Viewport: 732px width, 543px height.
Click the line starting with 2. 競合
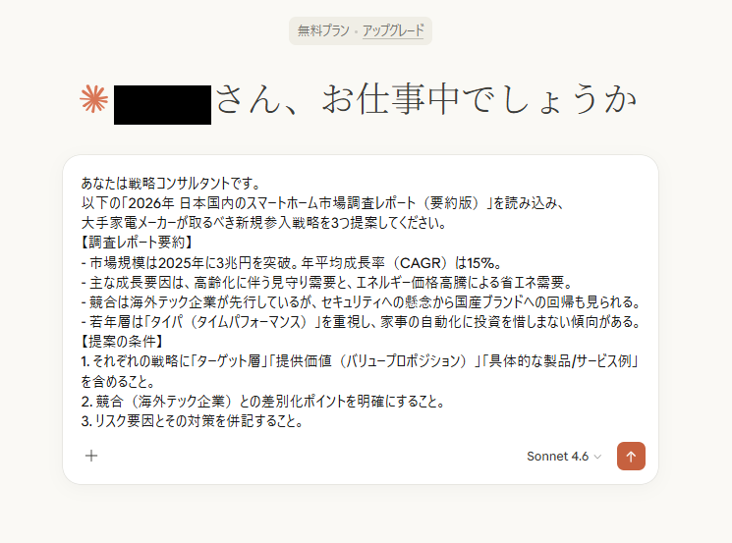click(263, 402)
